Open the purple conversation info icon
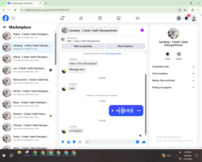The height and width of the screenshot is (162, 202). pyautogui.click(x=142, y=30)
